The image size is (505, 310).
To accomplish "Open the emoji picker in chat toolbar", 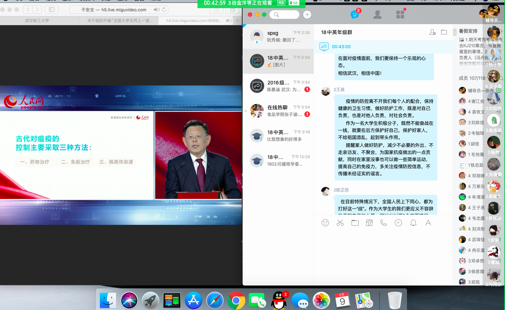I will point(325,223).
